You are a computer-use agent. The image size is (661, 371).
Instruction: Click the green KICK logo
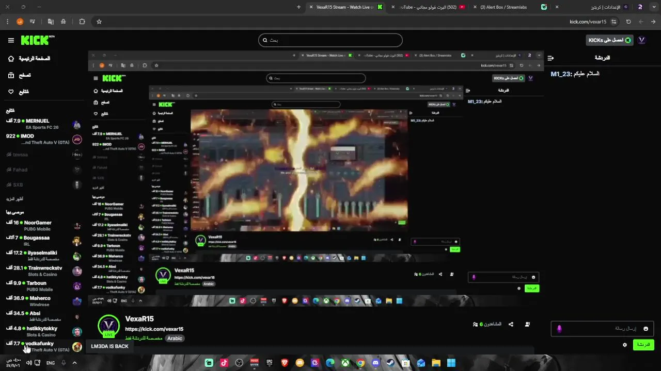[x=37, y=40]
